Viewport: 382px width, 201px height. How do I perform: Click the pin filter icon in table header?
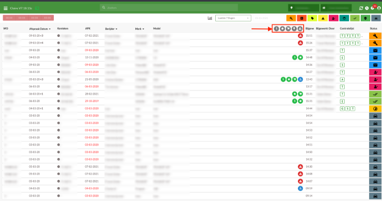click(294, 29)
